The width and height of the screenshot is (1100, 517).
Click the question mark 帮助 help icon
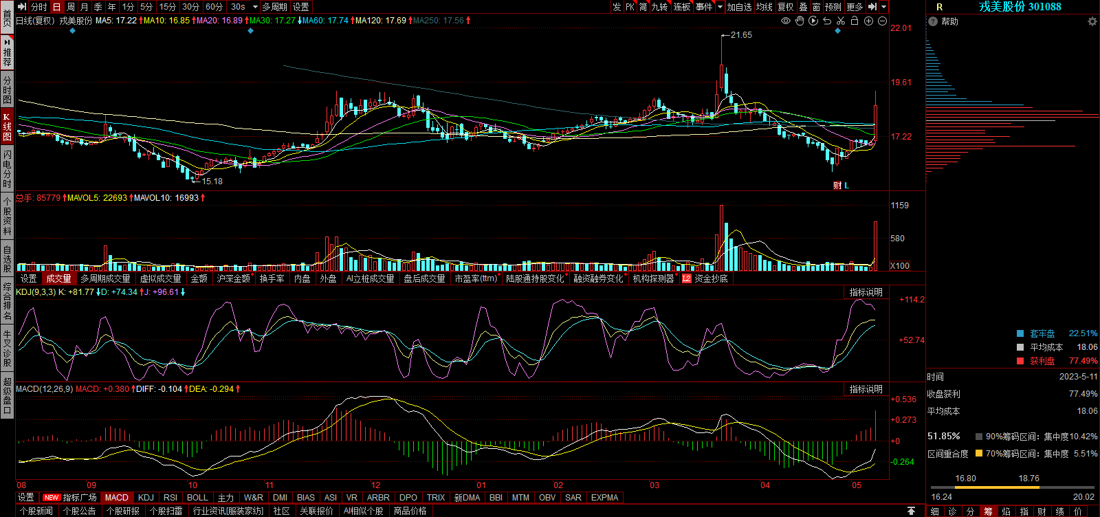click(x=933, y=21)
